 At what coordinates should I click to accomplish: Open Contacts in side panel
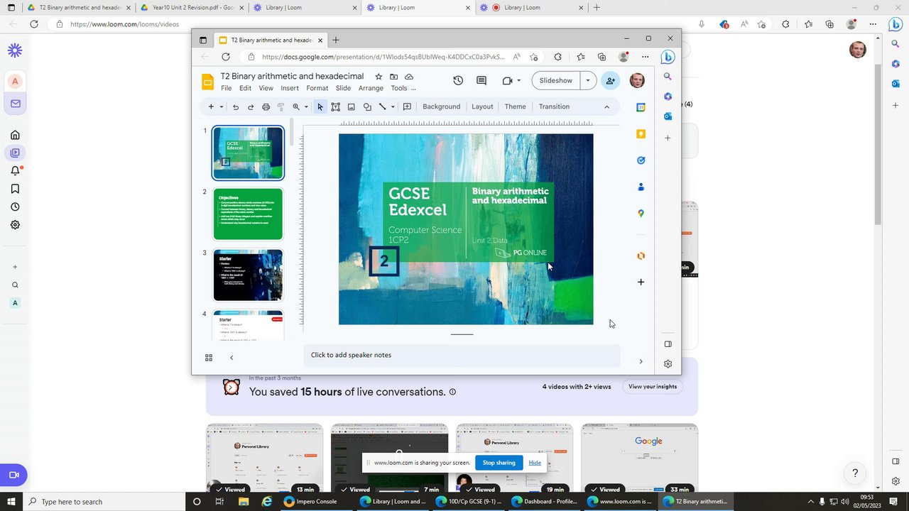[x=641, y=187]
